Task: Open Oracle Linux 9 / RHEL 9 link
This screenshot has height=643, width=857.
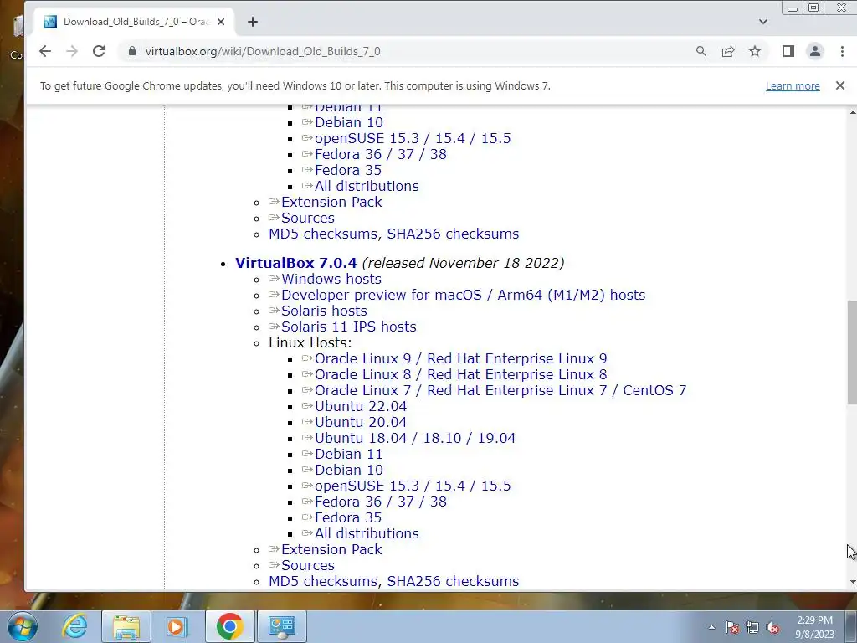Action: point(461,358)
